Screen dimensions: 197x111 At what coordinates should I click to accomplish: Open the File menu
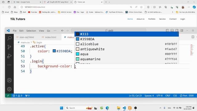[x=14, y=31]
